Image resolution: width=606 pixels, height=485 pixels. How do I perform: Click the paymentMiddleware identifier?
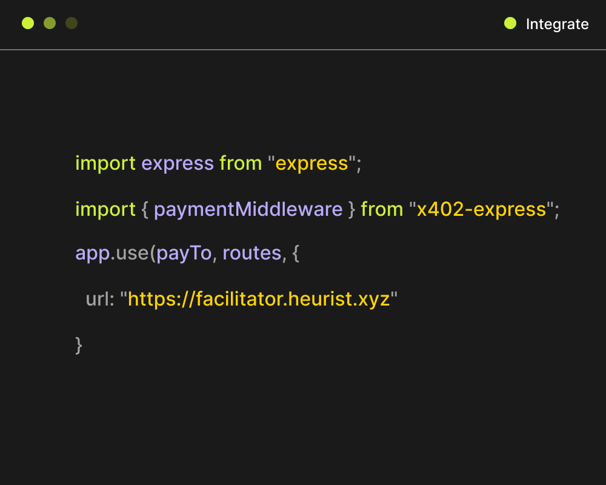click(x=248, y=209)
